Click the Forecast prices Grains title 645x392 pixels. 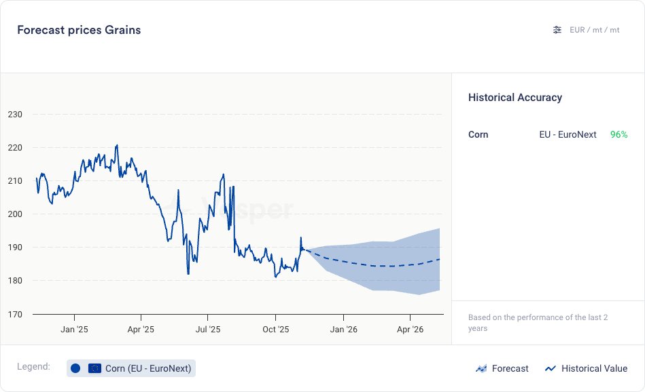79,30
